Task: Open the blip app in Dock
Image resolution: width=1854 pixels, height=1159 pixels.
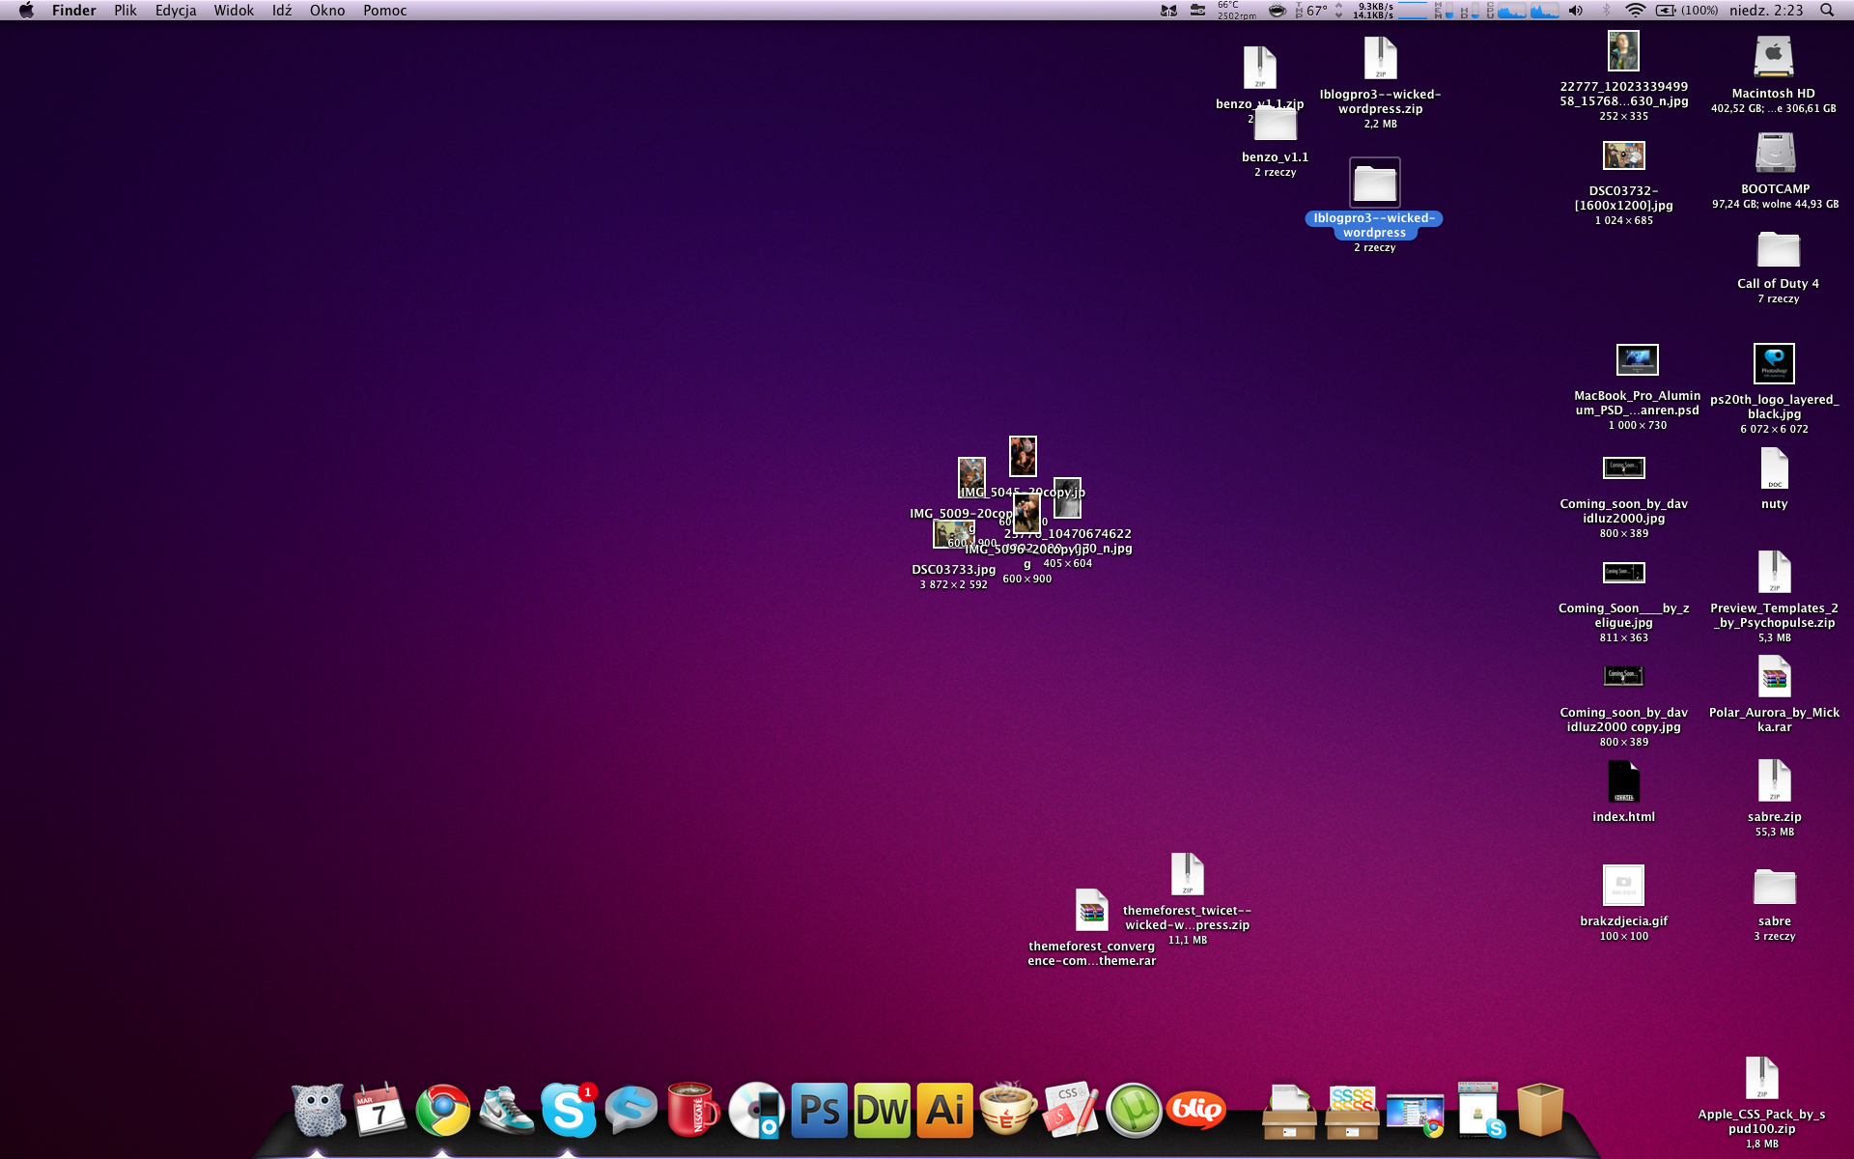Action: [x=1195, y=1111]
